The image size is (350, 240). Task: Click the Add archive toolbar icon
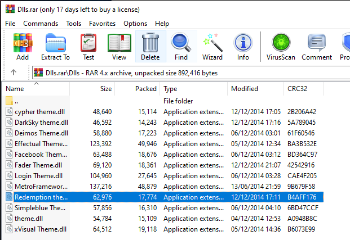pyautogui.click(x=23, y=46)
